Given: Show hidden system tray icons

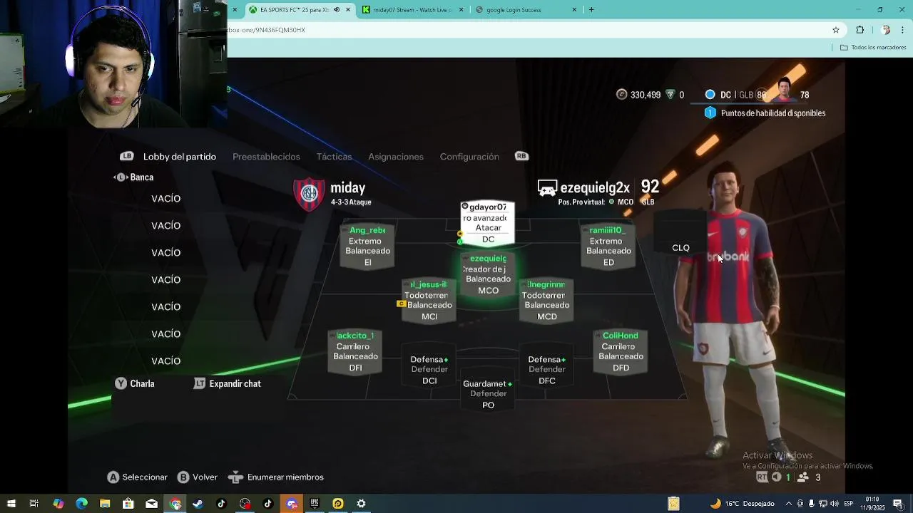Looking at the screenshot, I should (x=788, y=504).
